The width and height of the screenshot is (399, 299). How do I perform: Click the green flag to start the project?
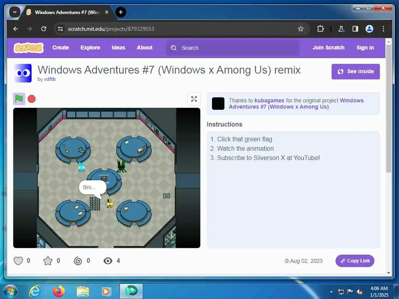pyautogui.click(x=19, y=99)
